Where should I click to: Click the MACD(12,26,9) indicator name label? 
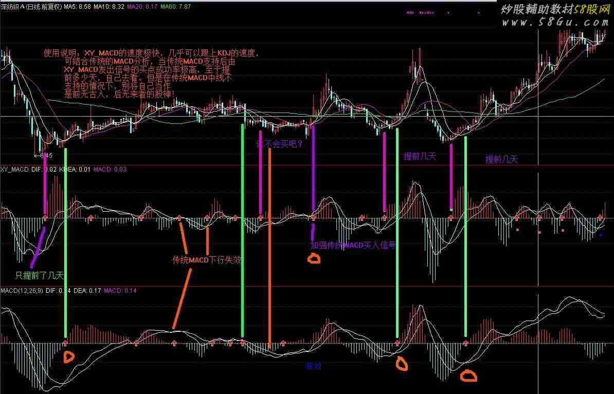tap(22, 291)
